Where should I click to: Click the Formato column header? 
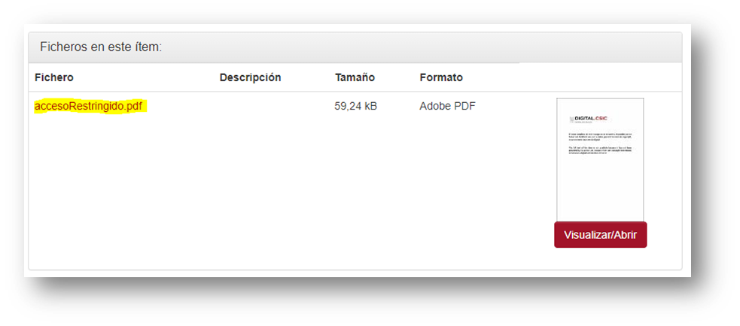click(x=441, y=77)
